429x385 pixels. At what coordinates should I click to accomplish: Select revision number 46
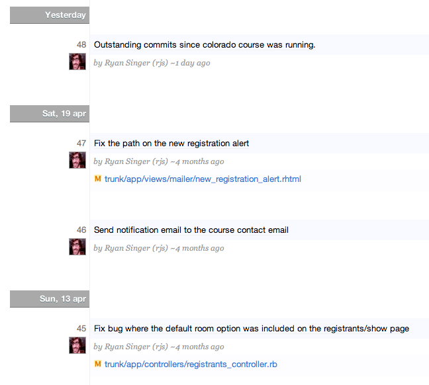81,230
